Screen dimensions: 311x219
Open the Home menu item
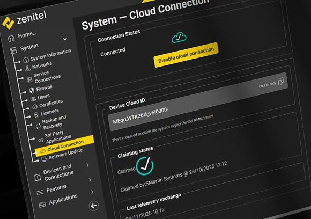[27, 35]
